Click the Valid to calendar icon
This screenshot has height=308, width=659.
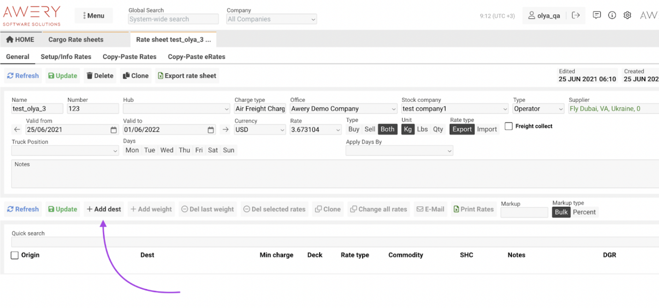pos(211,130)
